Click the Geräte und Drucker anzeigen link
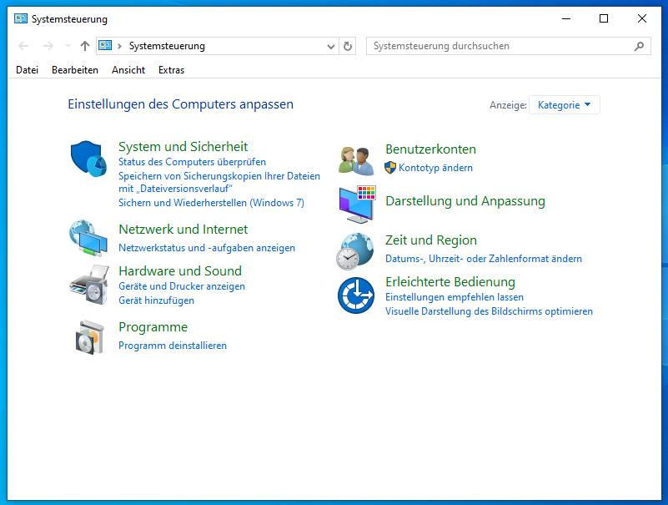Image resolution: width=668 pixels, height=505 pixels. tap(182, 286)
